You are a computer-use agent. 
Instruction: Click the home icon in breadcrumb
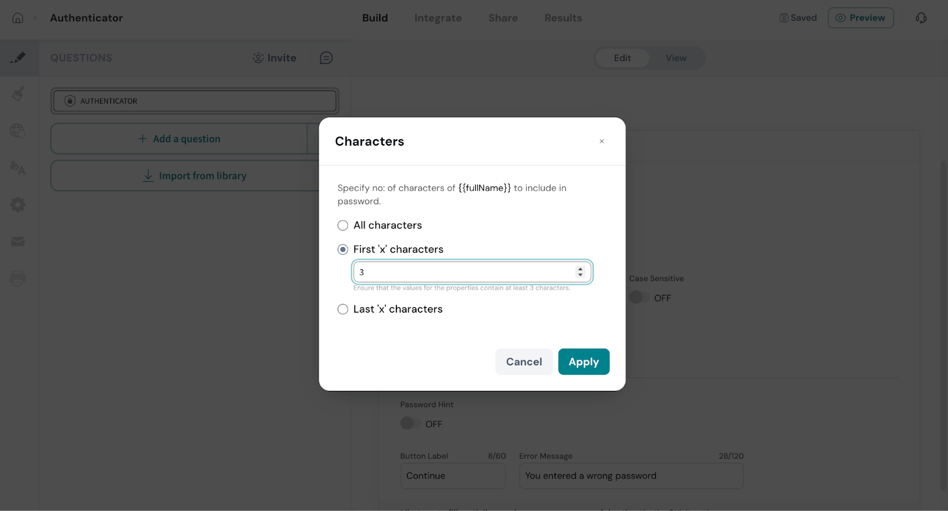point(18,18)
